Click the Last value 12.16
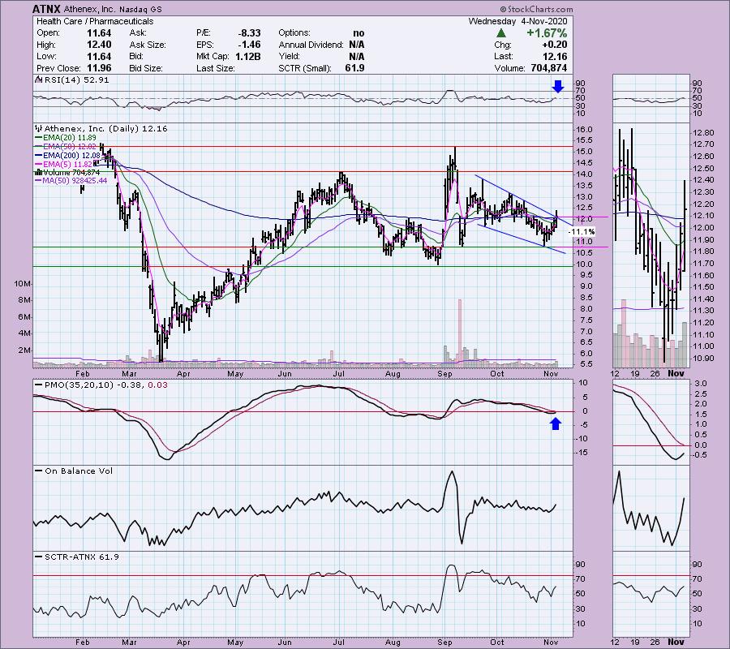This screenshot has height=649, width=730. [555, 56]
